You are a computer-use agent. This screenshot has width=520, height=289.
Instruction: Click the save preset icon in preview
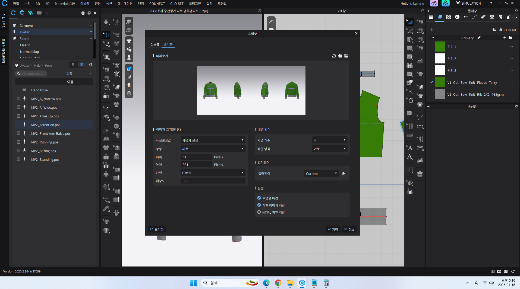346,56
